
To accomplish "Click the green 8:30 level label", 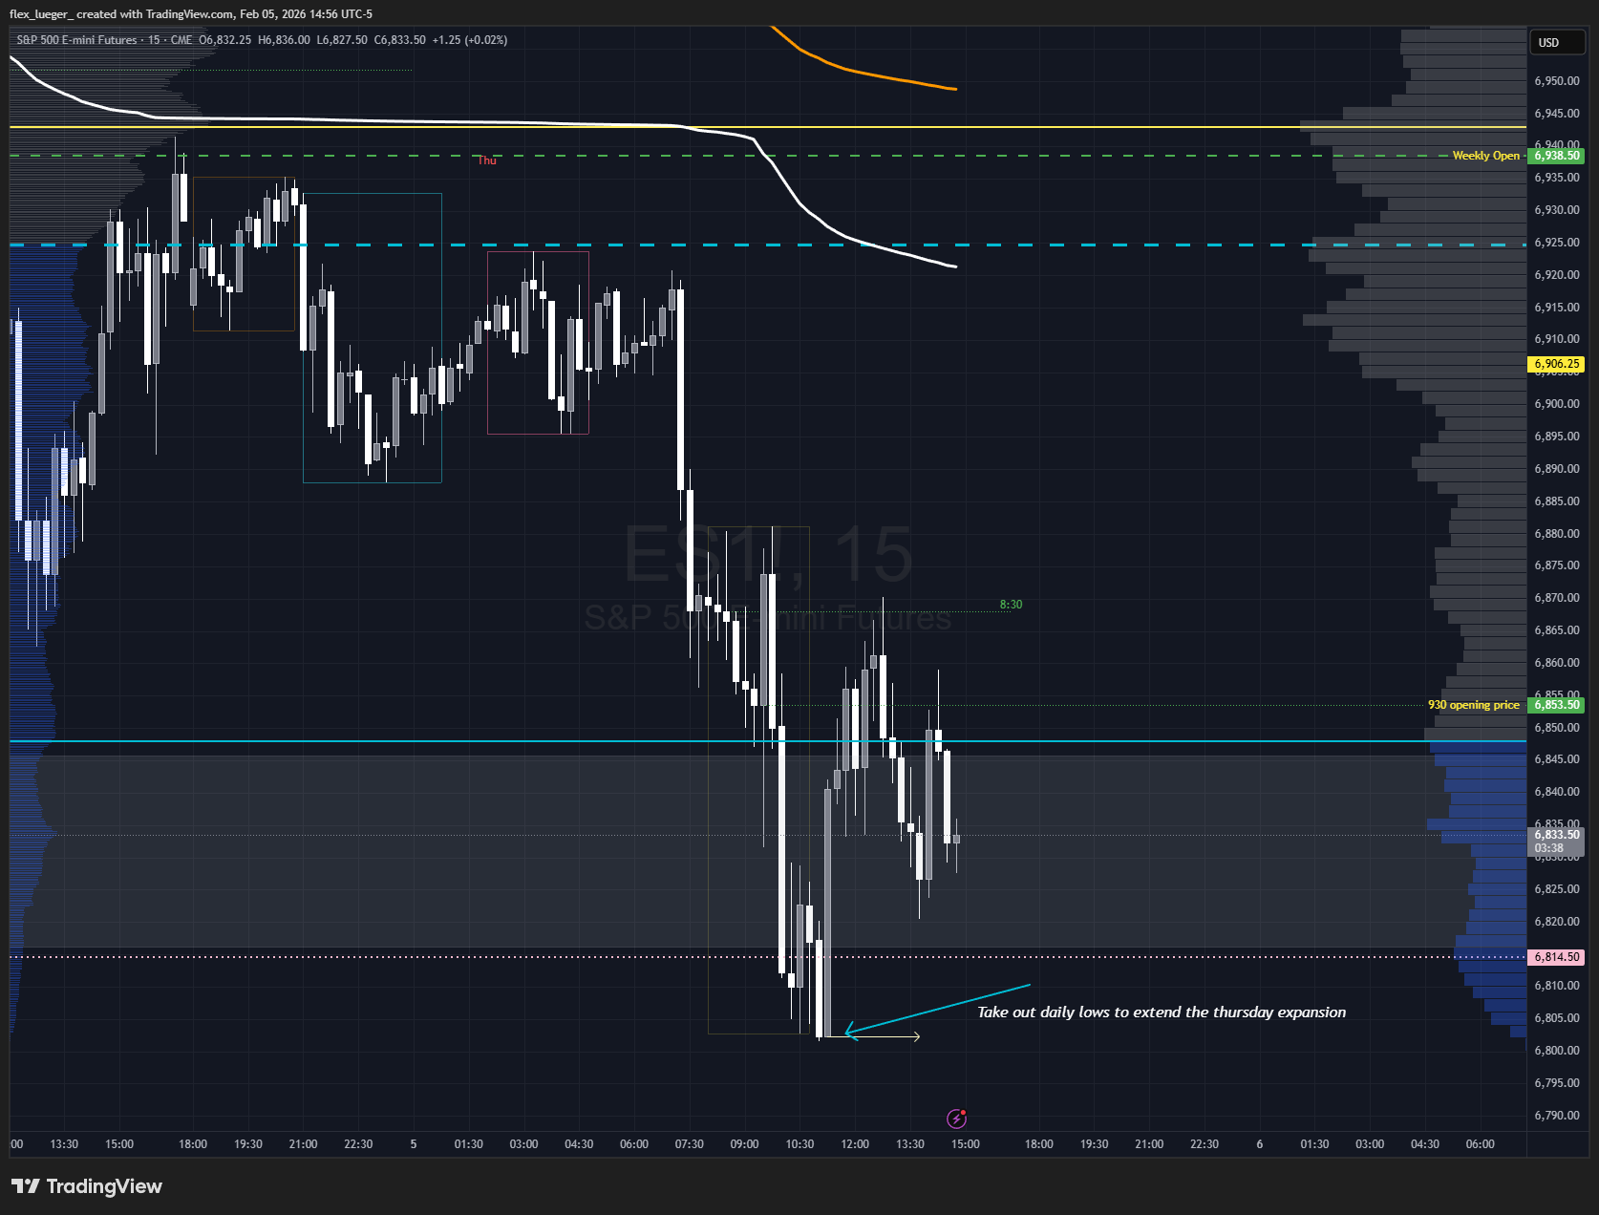I will click(1011, 605).
